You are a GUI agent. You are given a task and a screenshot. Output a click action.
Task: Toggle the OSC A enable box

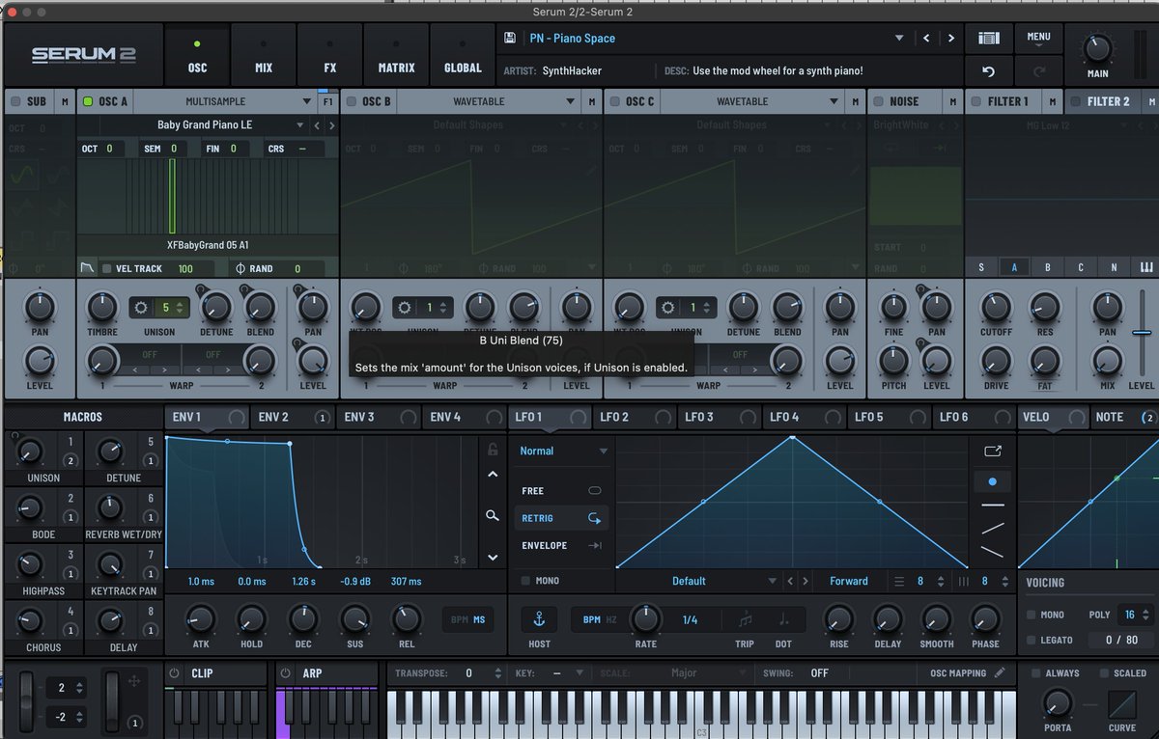tap(87, 101)
